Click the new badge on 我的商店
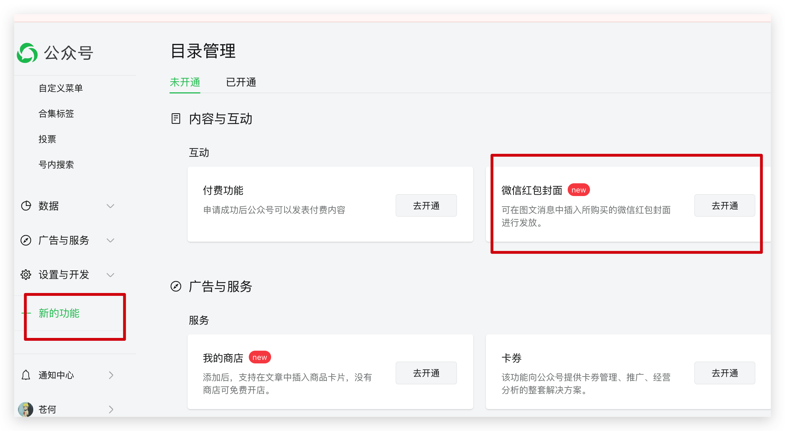Image resolution: width=785 pixels, height=431 pixels. 260,357
